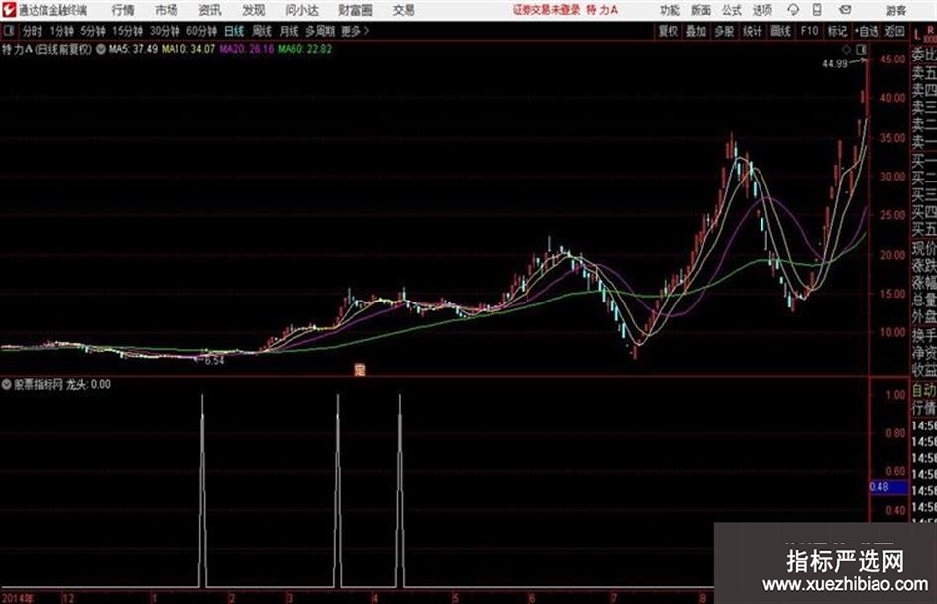Toggle the side panel icon above the price axis
The image size is (937, 604).
(x=861, y=49)
